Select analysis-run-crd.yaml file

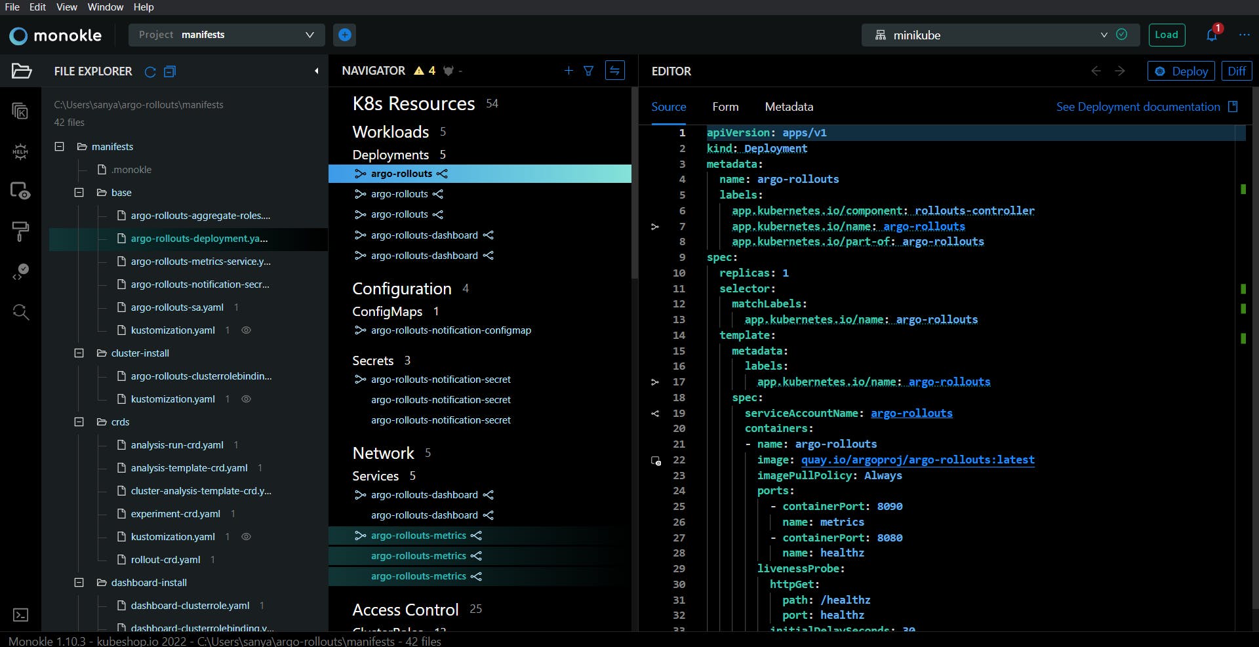pyautogui.click(x=177, y=445)
